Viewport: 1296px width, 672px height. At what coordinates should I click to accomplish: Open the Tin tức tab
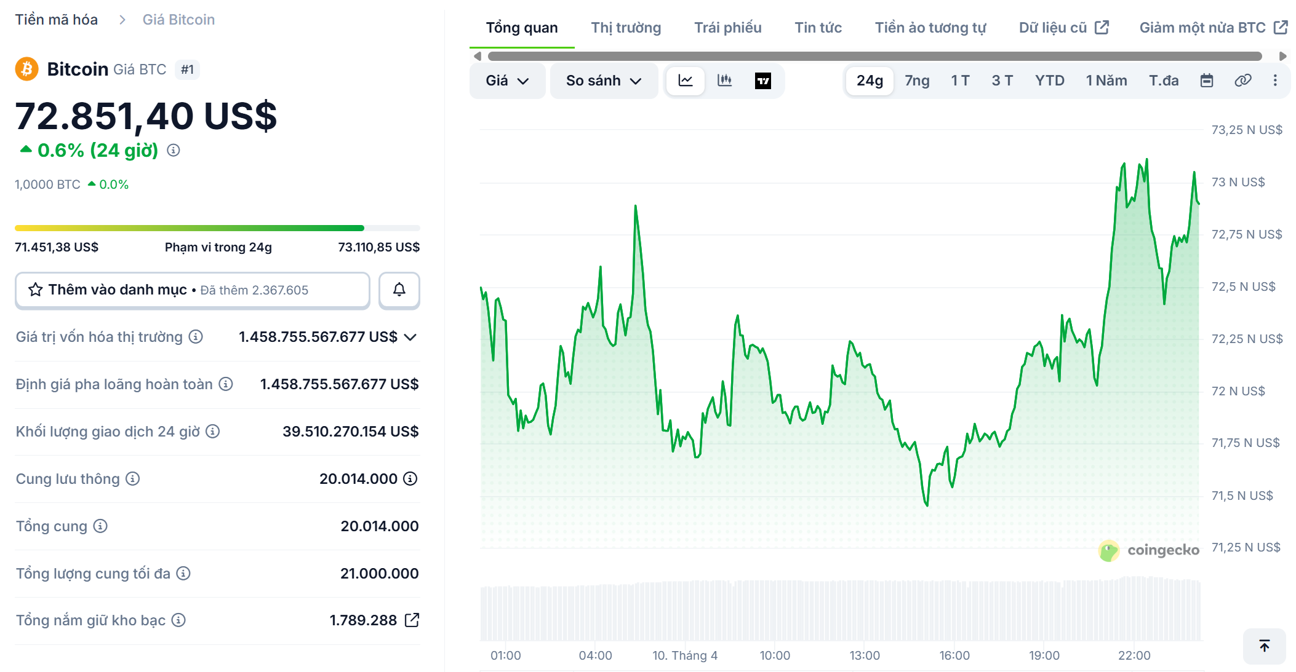[818, 27]
